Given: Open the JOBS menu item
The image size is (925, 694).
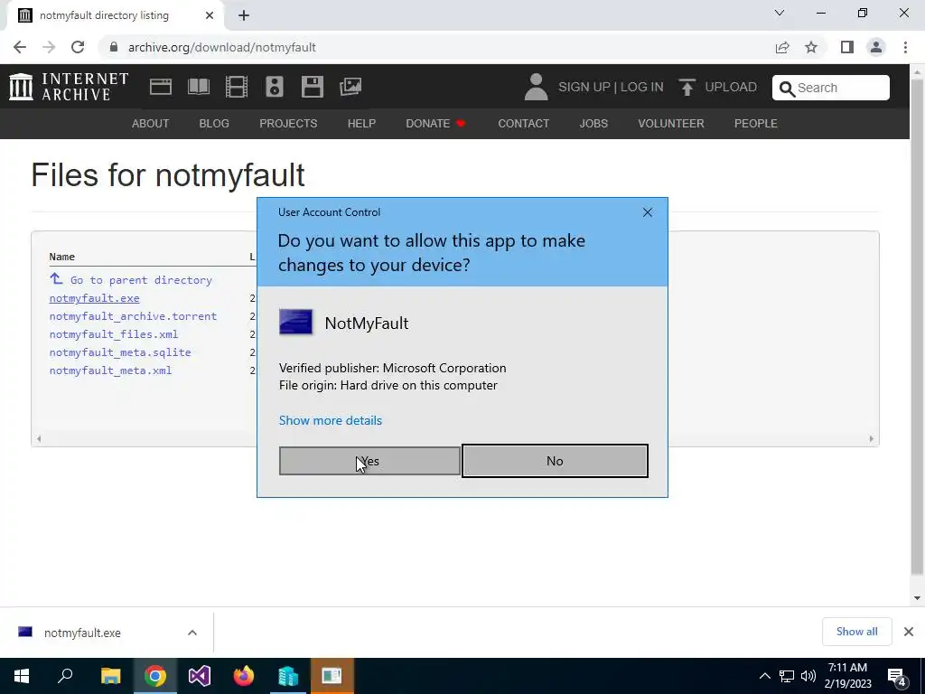Looking at the screenshot, I should [593, 123].
